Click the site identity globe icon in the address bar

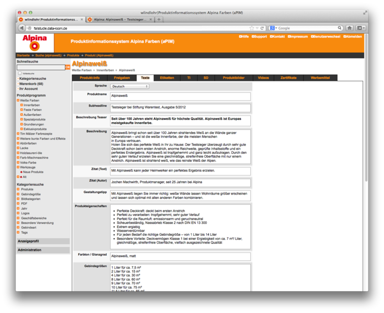tap(29, 28)
